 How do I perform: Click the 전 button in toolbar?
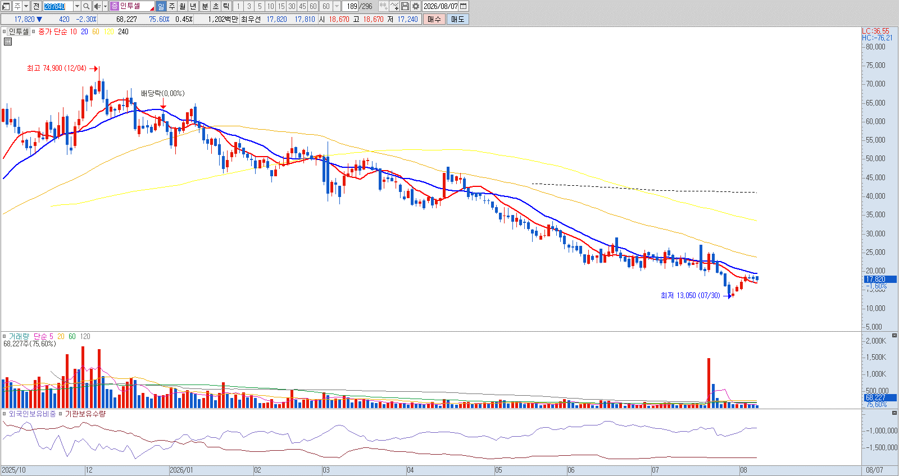tap(36, 6)
